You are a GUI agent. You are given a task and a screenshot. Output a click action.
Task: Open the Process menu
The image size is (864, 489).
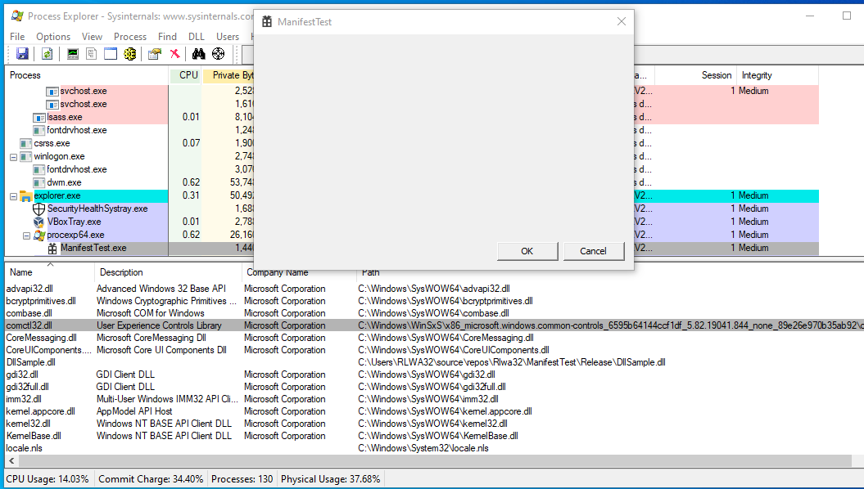tap(130, 37)
